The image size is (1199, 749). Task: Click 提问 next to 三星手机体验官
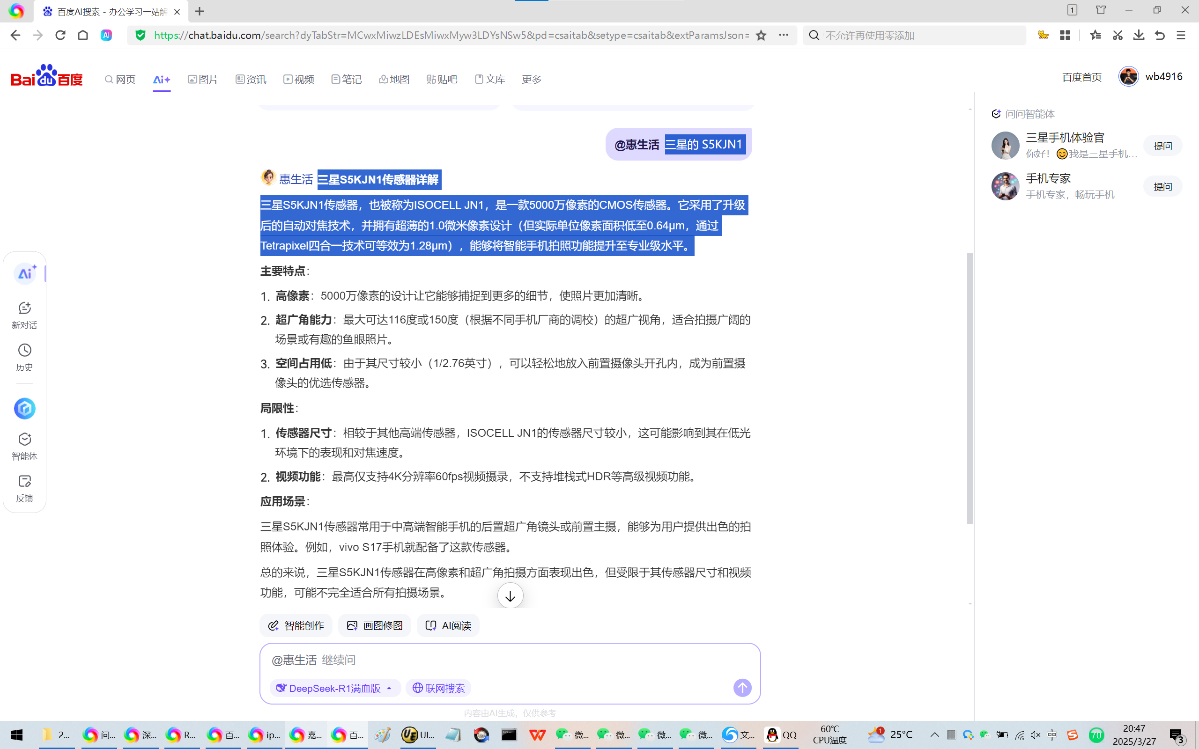(1162, 146)
